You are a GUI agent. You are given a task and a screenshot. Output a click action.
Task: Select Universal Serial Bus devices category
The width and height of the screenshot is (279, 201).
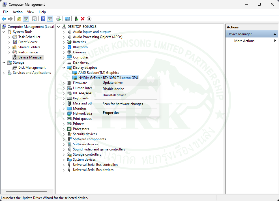click(x=93, y=170)
